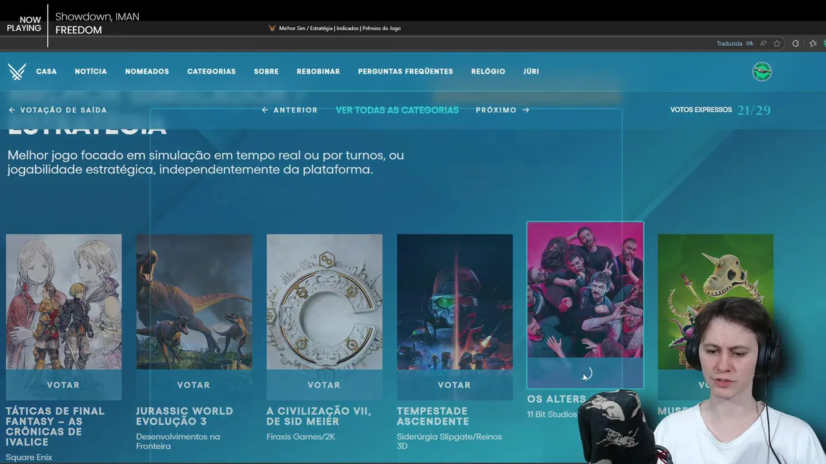
Task: Vote for Táticas de Final Fantasy
Action: [63, 385]
